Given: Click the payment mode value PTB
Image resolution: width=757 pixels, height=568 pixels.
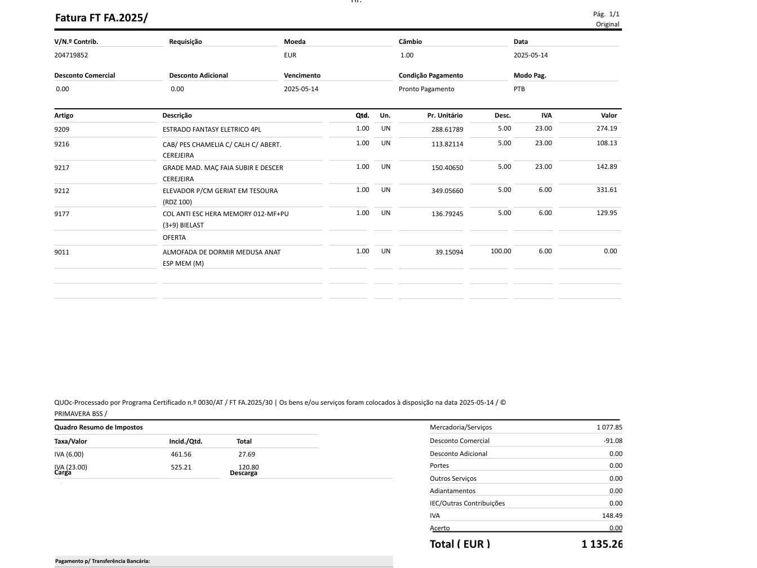Looking at the screenshot, I should [x=519, y=89].
